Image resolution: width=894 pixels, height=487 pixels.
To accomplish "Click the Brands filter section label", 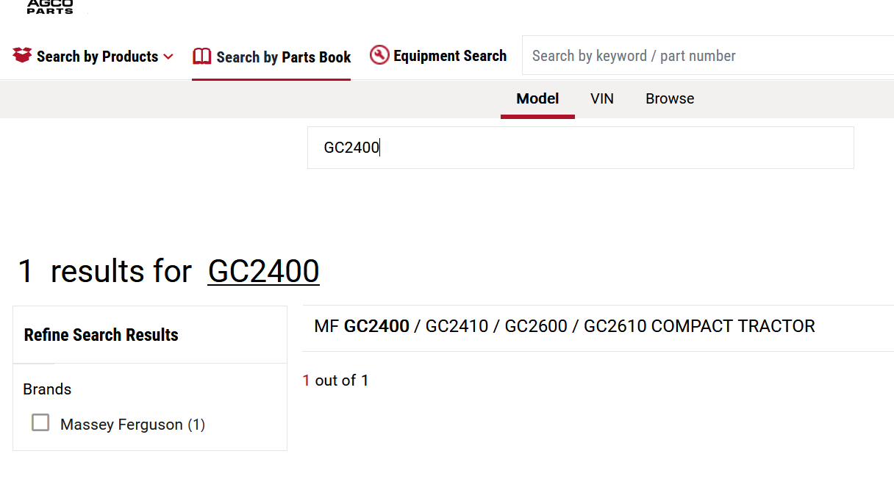I will (x=47, y=389).
